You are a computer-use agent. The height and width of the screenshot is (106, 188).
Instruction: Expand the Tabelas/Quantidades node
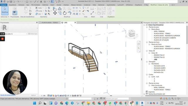[x=144, y=94]
